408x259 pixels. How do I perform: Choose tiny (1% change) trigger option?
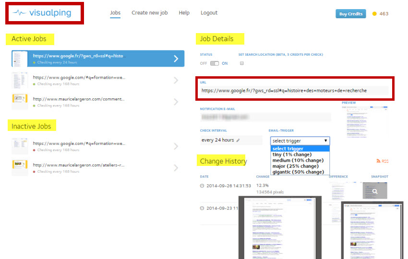[x=300, y=154]
